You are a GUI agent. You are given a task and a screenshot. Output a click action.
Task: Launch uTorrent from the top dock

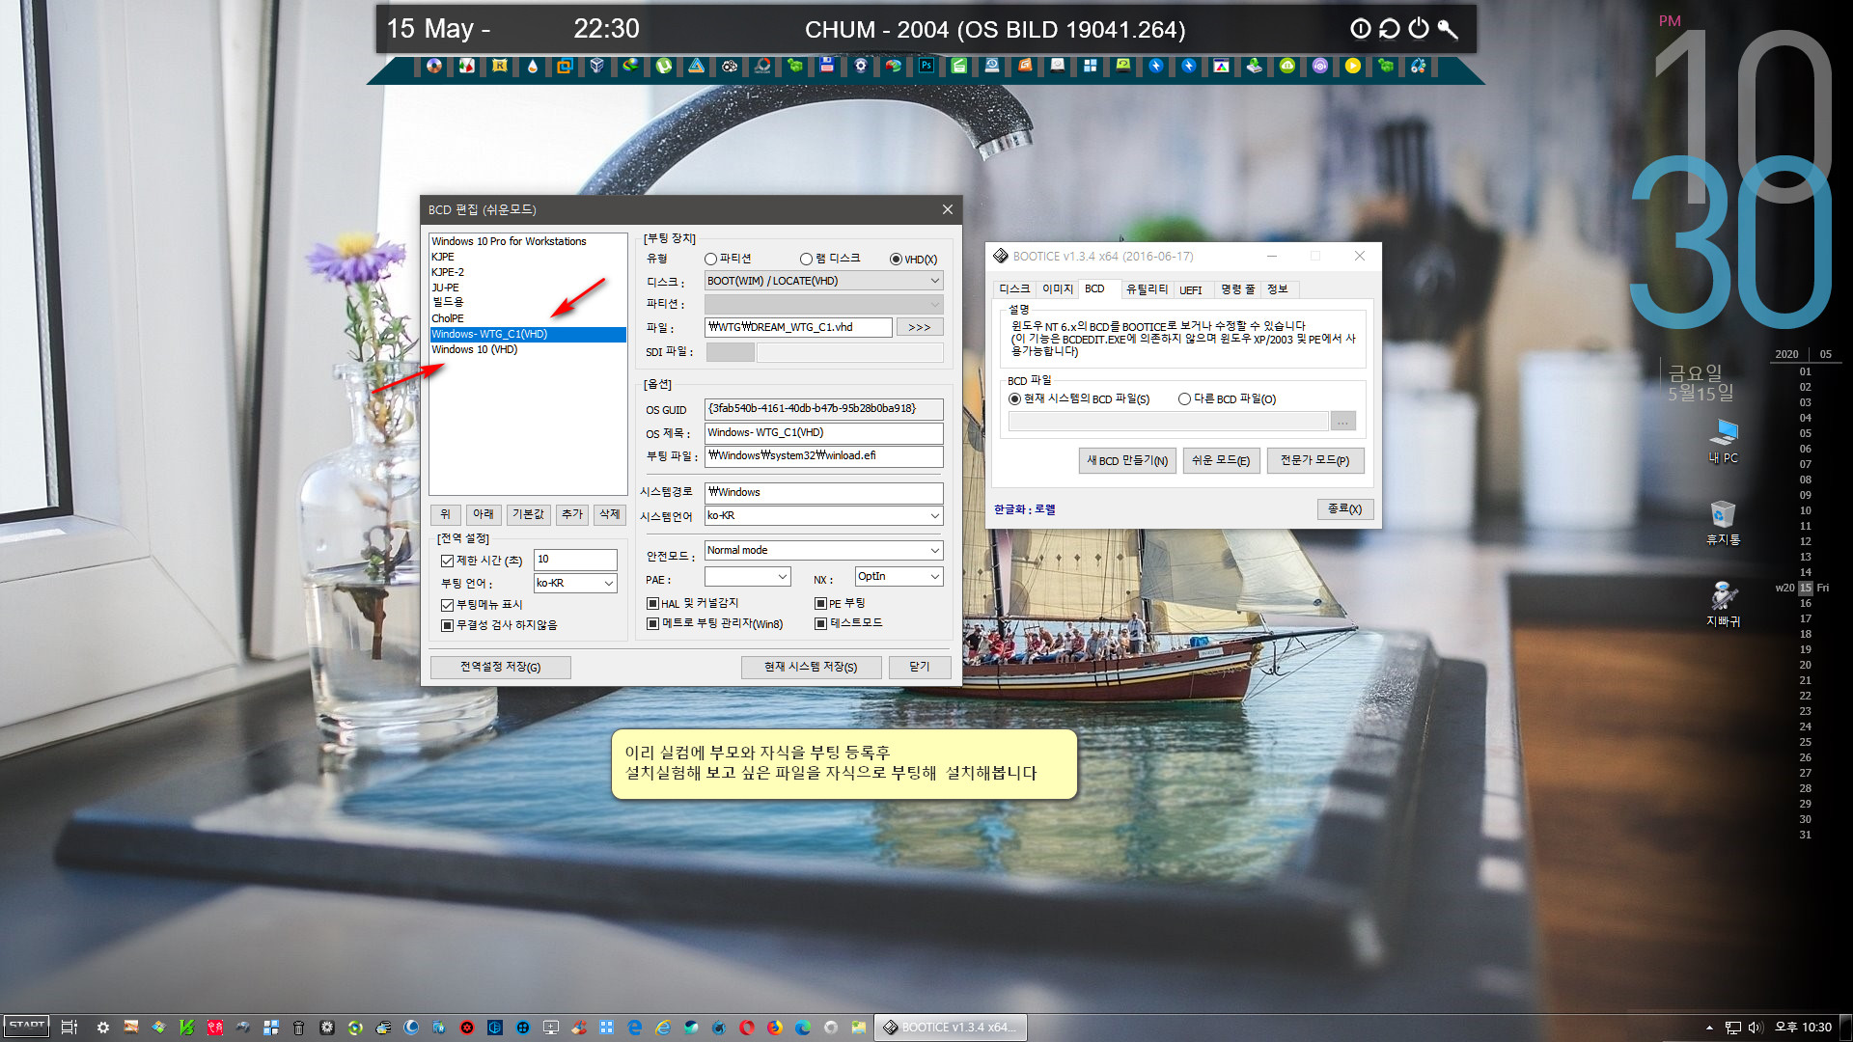tap(663, 66)
